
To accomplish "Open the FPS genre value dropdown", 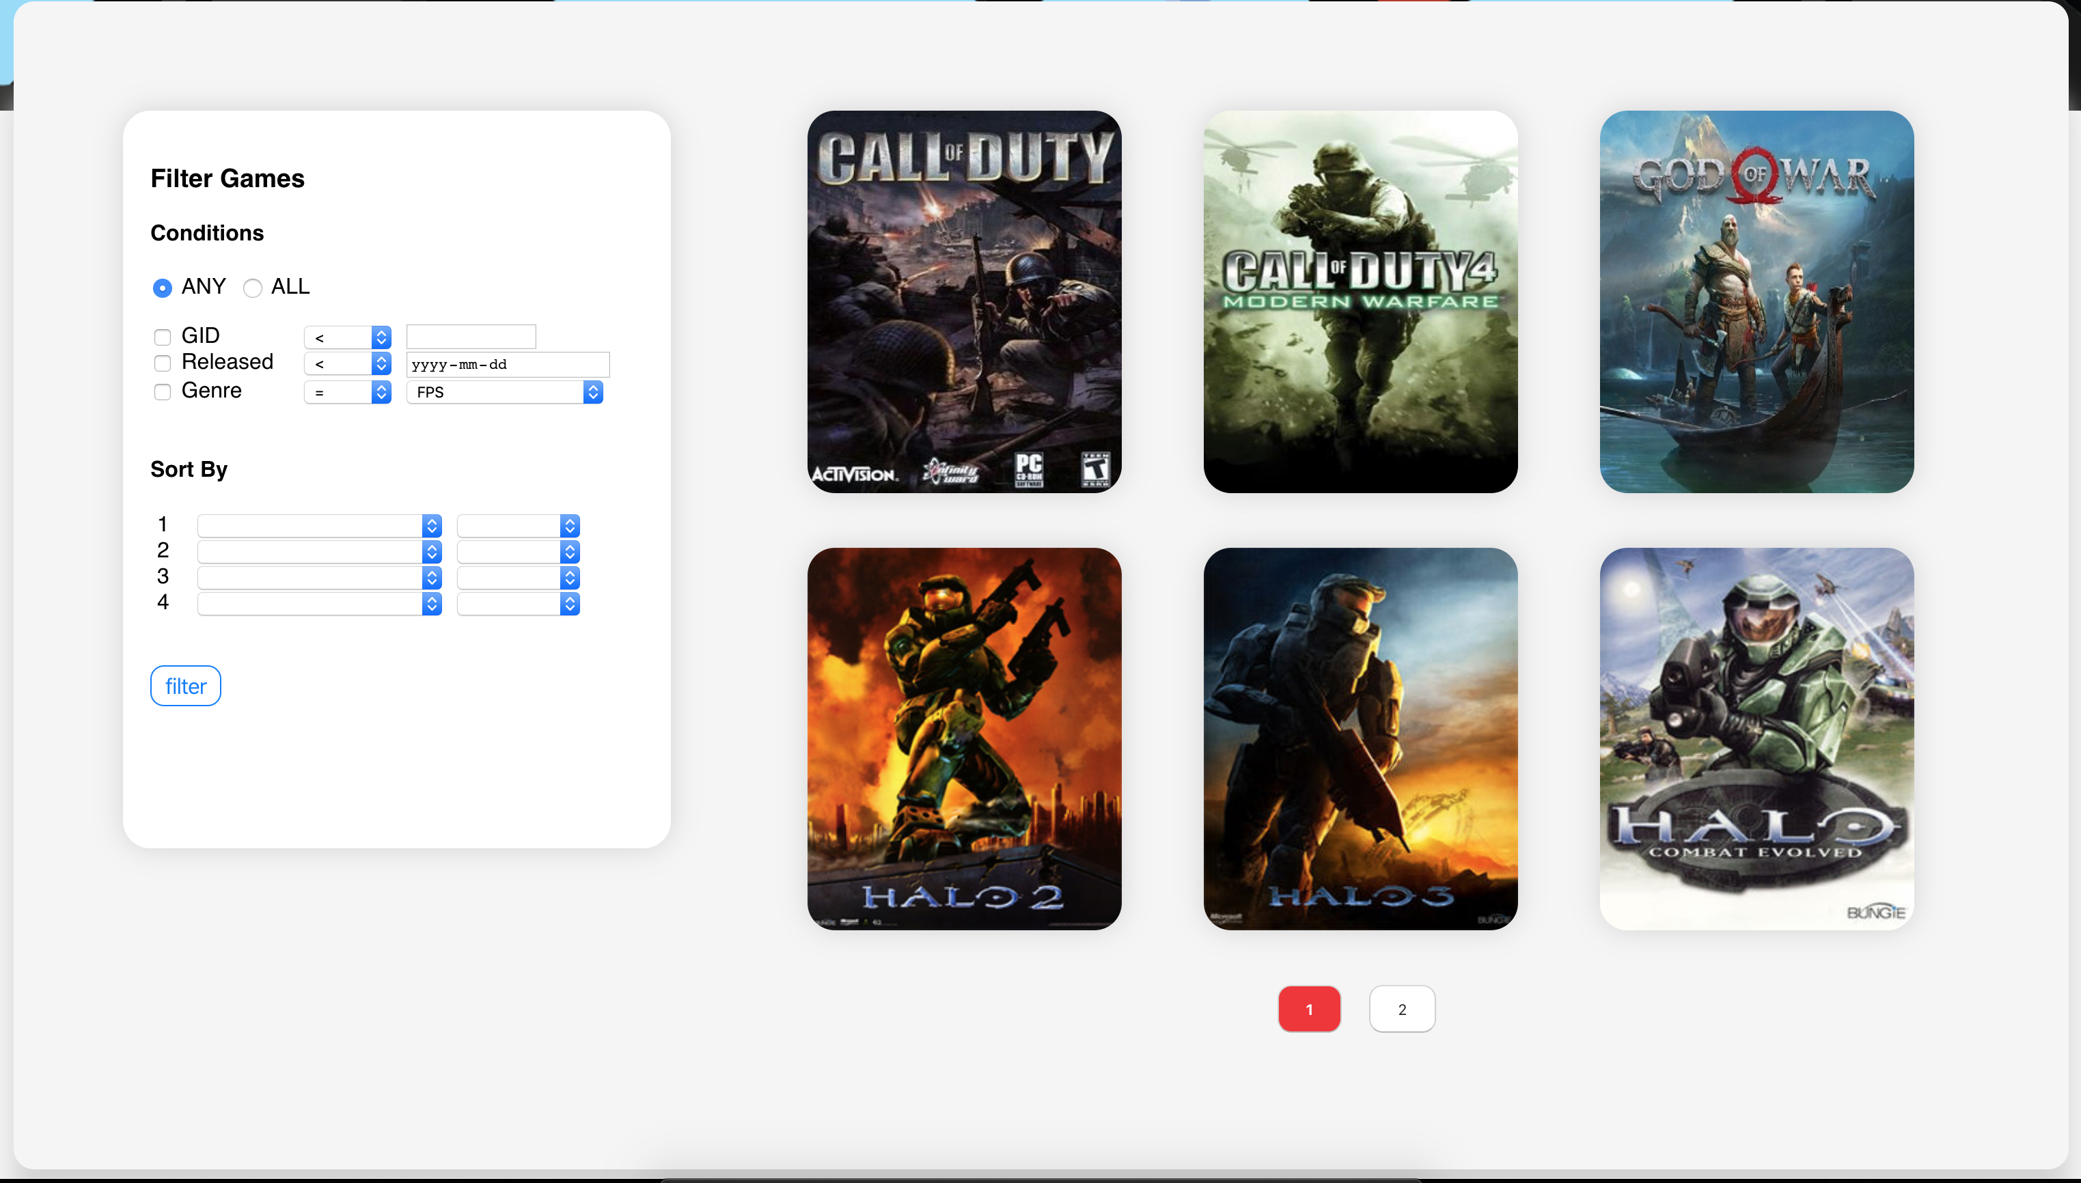I will click(505, 393).
